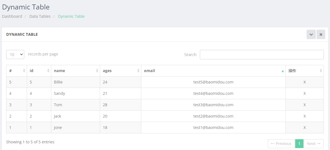
Task: Delete Jone's row with X
Action: coord(305,127)
